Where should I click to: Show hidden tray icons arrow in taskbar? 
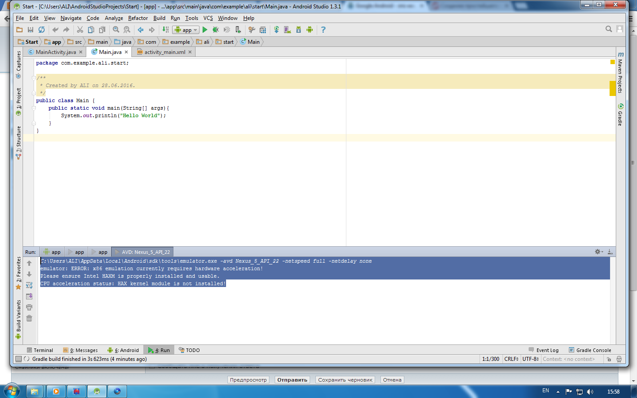558,391
